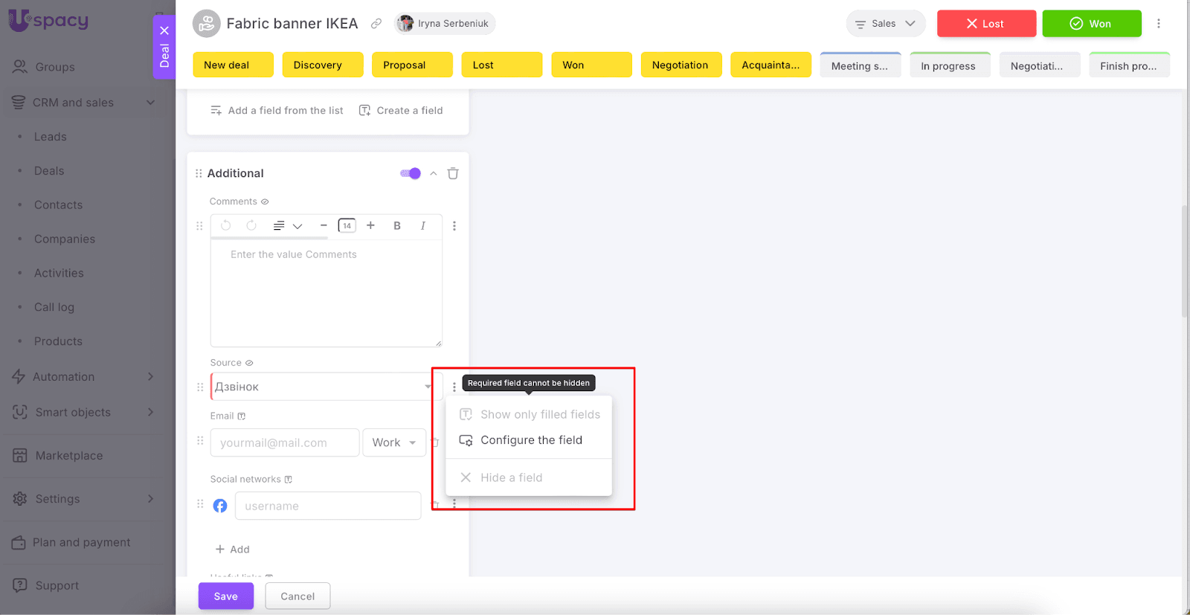The height and width of the screenshot is (615, 1190).
Task: Collapse the Additional section chevron
Action: click(x=434, y=173)
